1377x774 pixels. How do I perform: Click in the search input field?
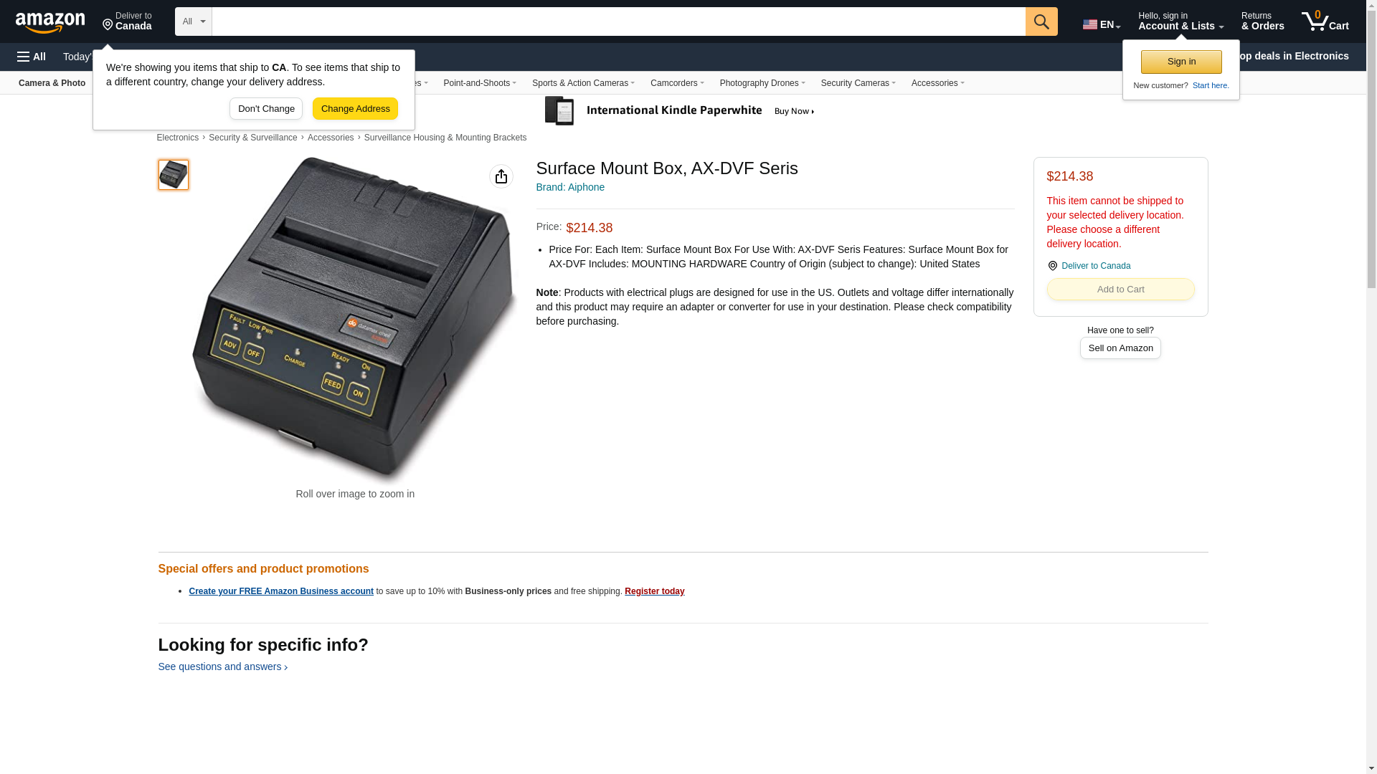tap(619, 21)
